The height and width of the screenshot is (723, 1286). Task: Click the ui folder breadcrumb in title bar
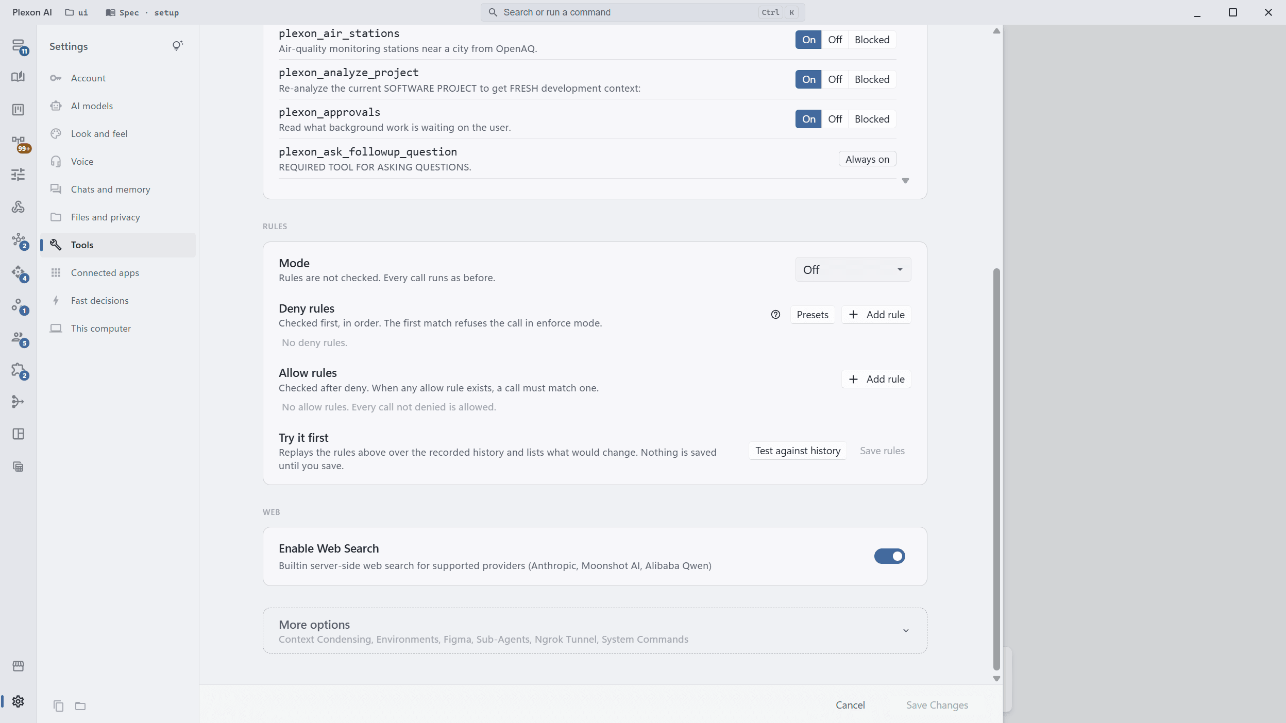click(76, 12)
